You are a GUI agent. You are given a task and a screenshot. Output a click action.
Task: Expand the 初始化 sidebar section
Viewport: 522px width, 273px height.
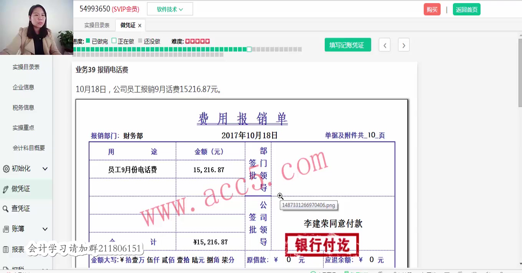point(45,169)
